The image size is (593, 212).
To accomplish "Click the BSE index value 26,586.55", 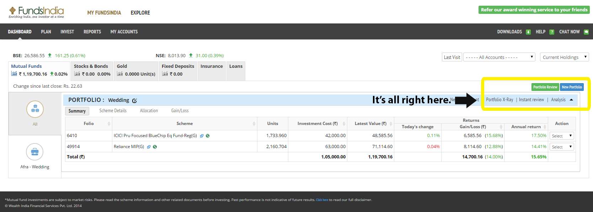I will pyautogui.click(x=34, y=56).
